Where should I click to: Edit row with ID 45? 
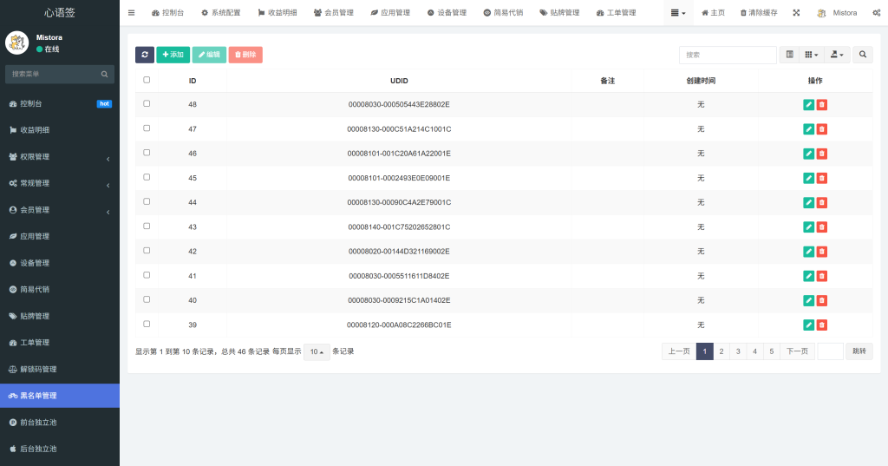[x=809, y=178]
